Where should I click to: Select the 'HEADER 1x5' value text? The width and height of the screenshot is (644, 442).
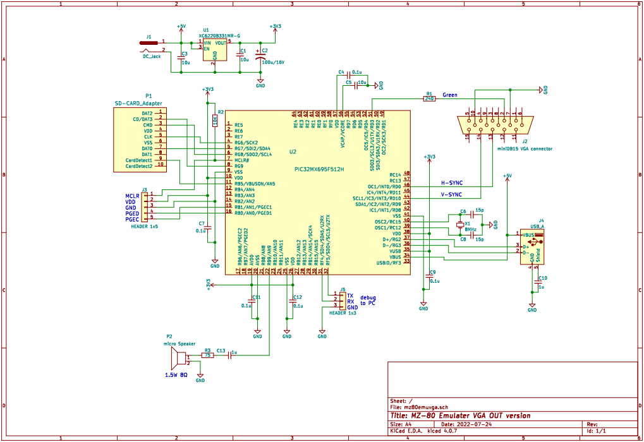click(144, 226)
